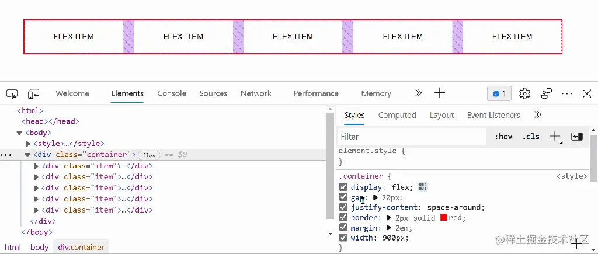
Task: Select body in the breadcrumb bar
Action: [39, 247]
